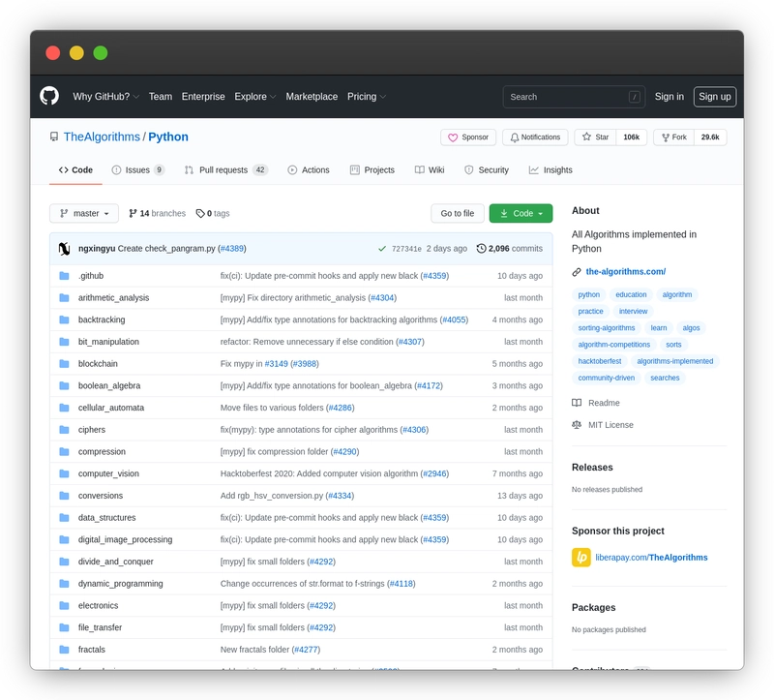
Task: Click ngxingyu's avatar icon
Action: pyautogui.click(x=64, y=249)
